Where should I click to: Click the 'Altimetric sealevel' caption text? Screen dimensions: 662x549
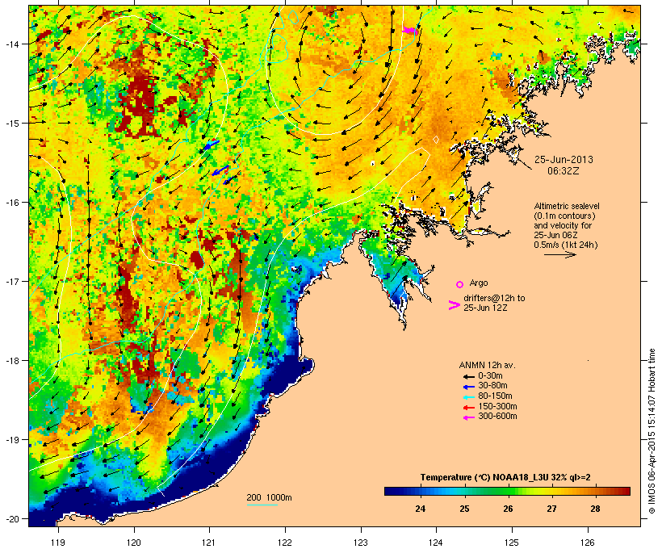(x=567, y=206)
